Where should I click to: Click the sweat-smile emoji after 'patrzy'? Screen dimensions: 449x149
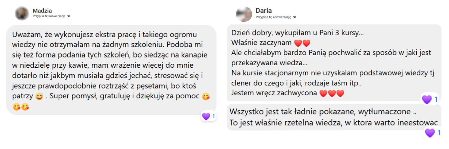coord(39,96)
